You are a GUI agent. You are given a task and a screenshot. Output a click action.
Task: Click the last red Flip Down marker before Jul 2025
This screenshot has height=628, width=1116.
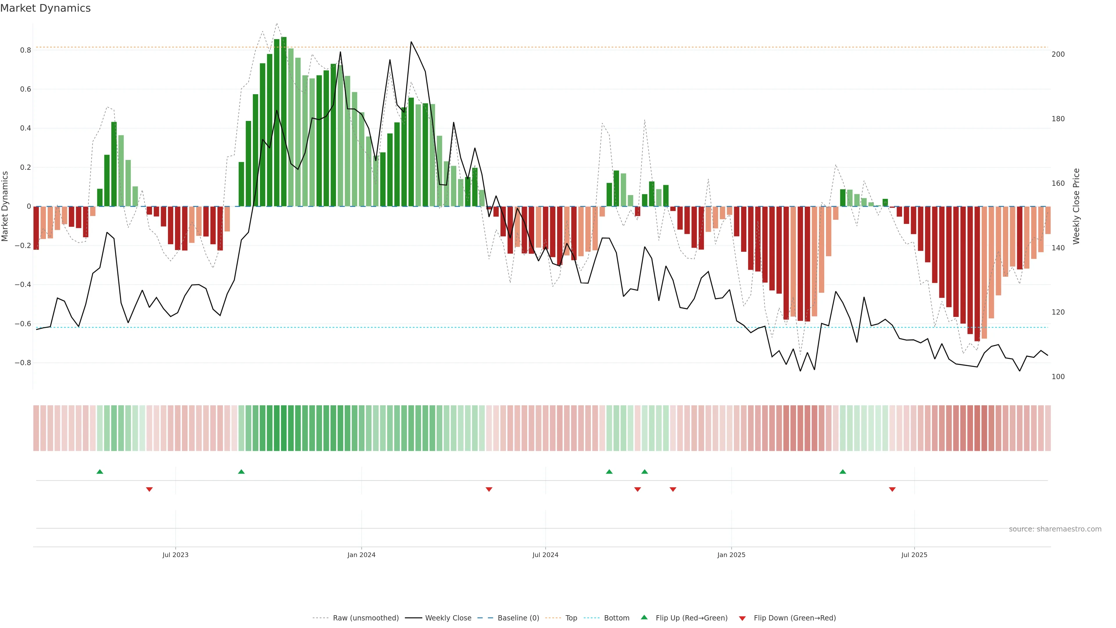(893, 489)
